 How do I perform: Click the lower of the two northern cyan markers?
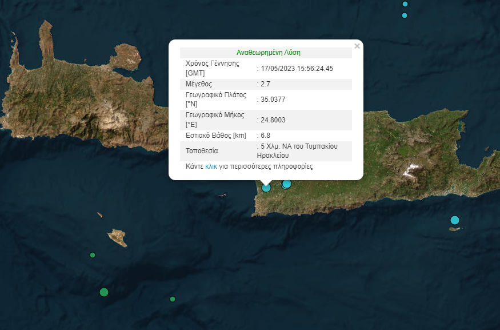[405, 15]
